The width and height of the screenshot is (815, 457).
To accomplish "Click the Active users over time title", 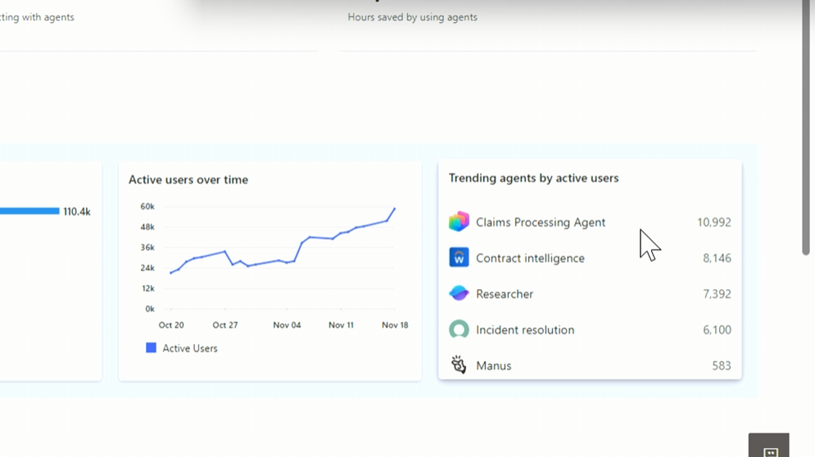I will click(x=188, y=180).
